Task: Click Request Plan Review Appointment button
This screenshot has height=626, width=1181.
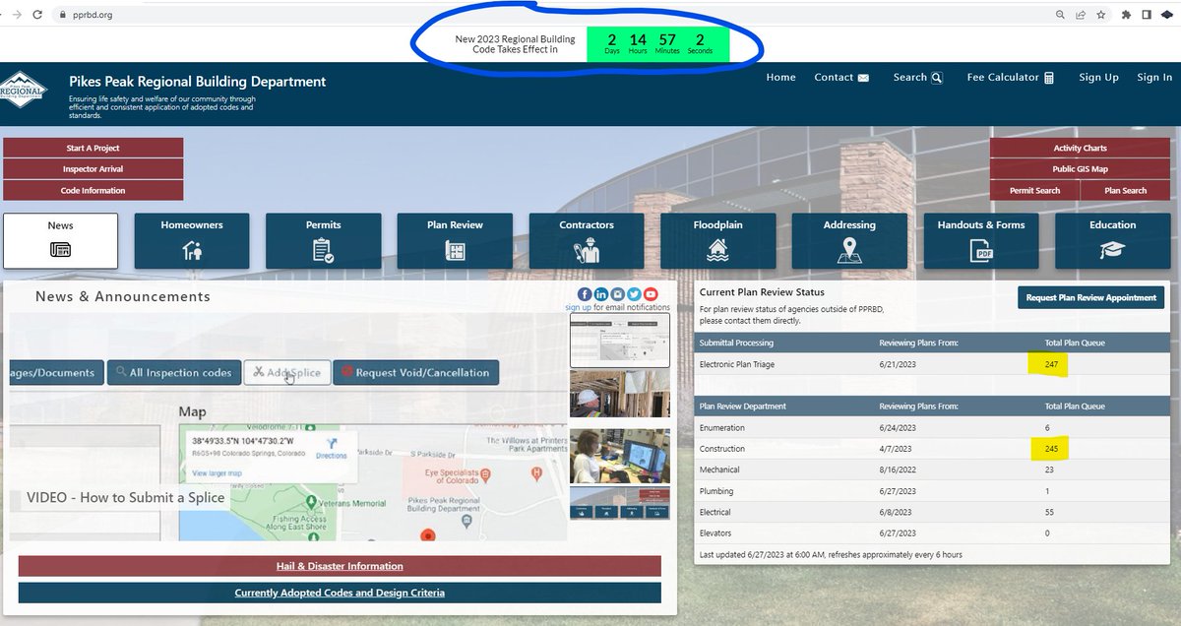Action: (x=1090, y=297)
